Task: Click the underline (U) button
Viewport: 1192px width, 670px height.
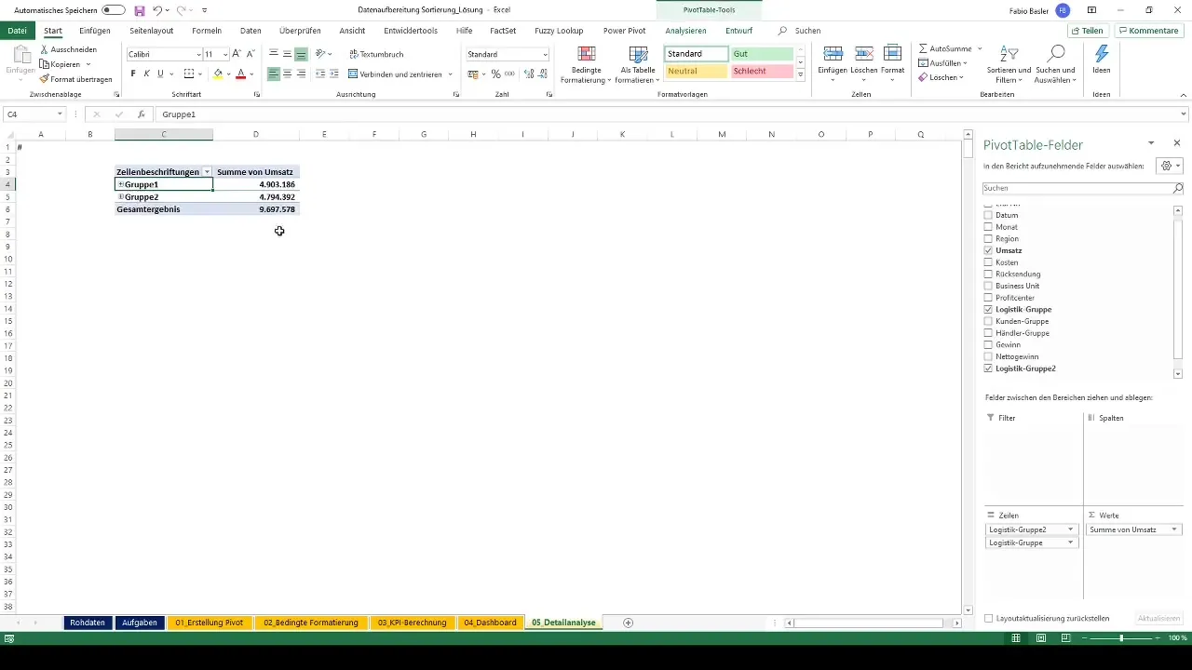Action: [160, 74]
